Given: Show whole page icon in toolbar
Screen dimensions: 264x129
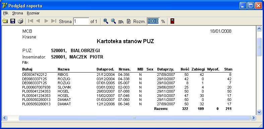Looking at the screenshot, I should pyautogui.click(x=129, y=21).
